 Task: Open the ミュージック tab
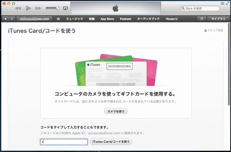coord(74,19)
